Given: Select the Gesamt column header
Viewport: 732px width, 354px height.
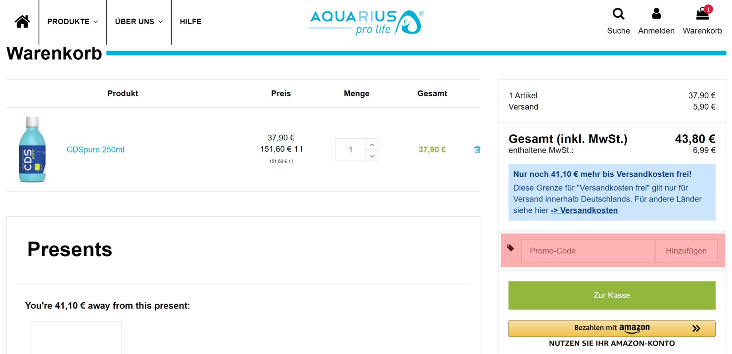Looking at the screenshot, I should (432, 93).
